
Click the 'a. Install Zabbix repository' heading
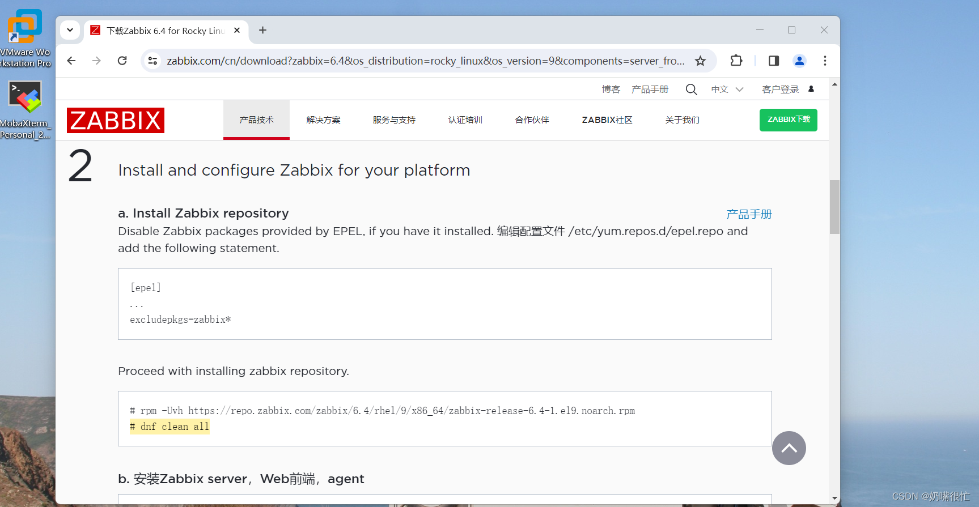coord(204,213)
